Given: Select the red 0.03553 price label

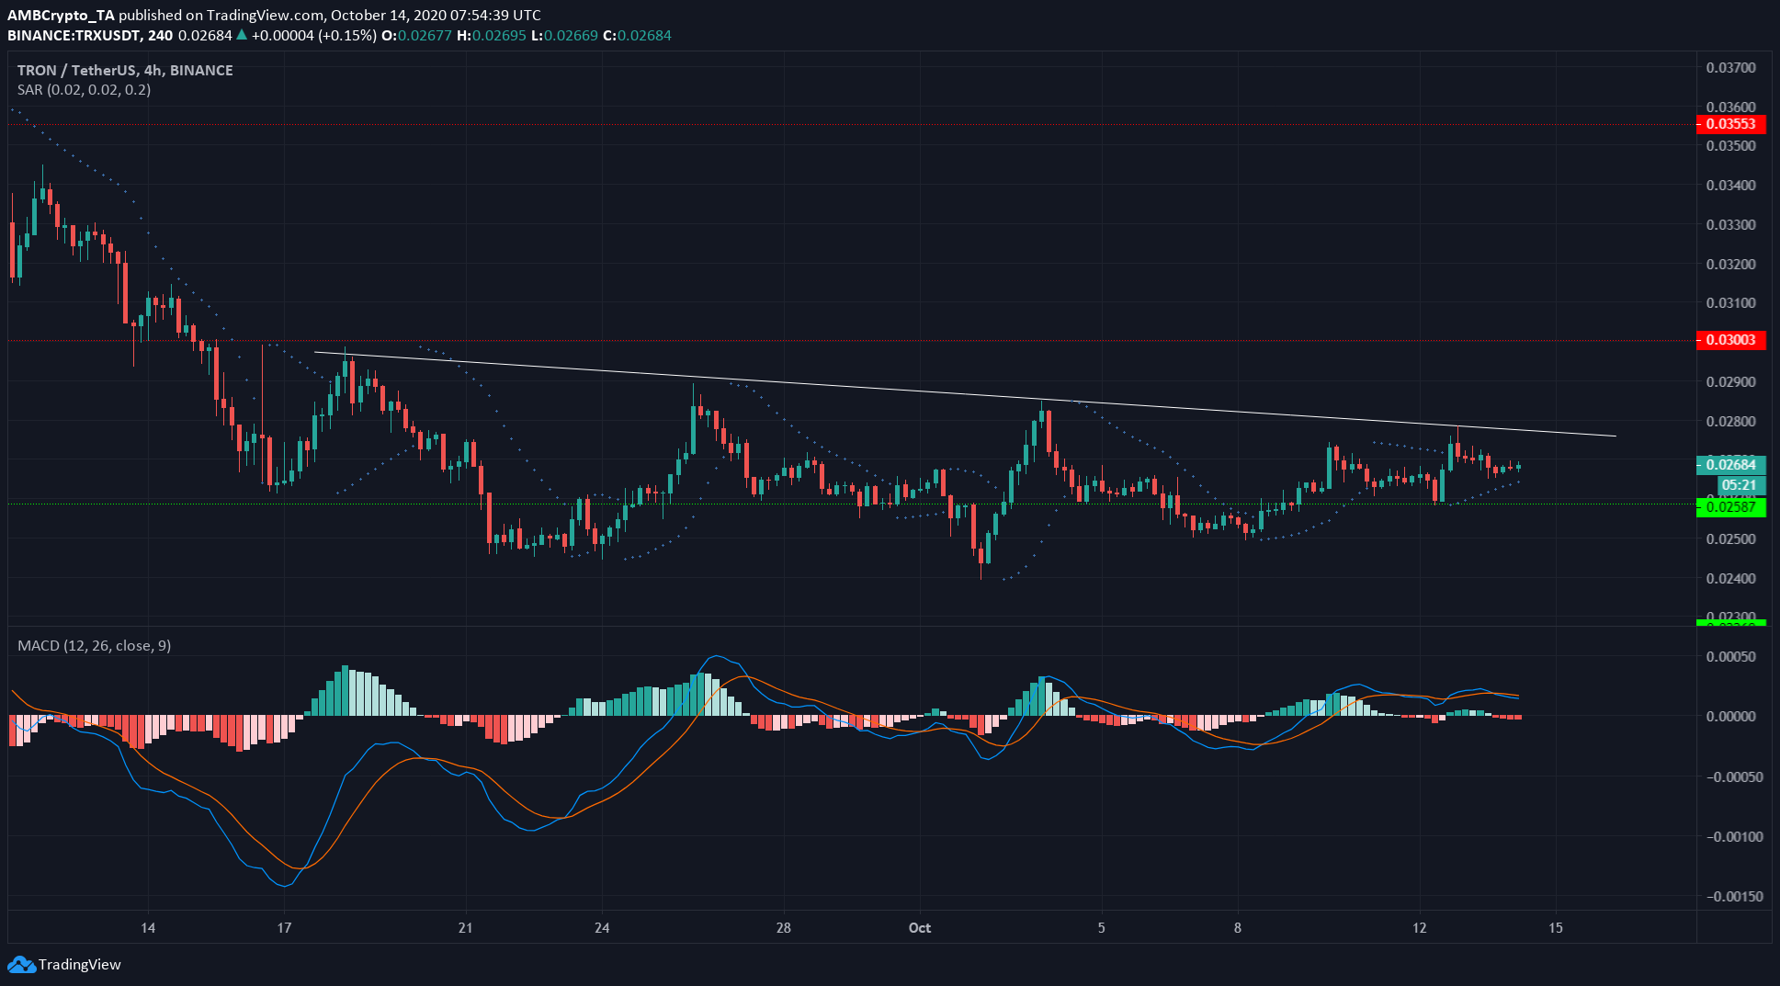Looking at the screenshot, I should click(1730, 124).
